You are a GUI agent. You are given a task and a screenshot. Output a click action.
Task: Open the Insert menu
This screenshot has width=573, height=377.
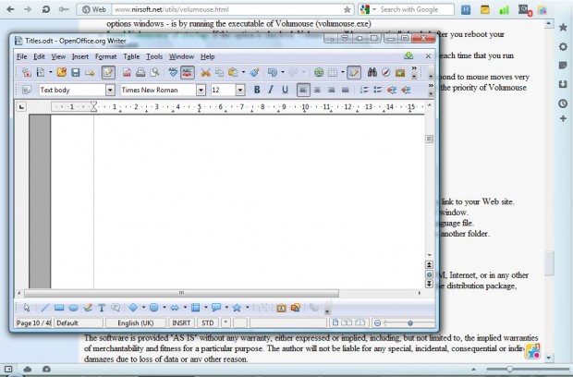point(80,56)
